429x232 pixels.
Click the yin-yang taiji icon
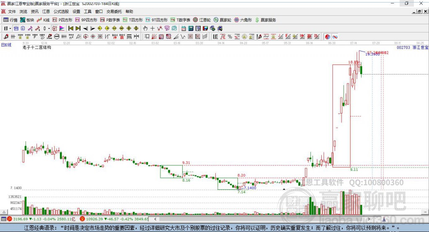(328, 36)
